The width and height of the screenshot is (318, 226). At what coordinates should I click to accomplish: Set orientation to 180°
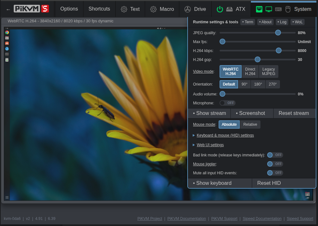[258, 84]
